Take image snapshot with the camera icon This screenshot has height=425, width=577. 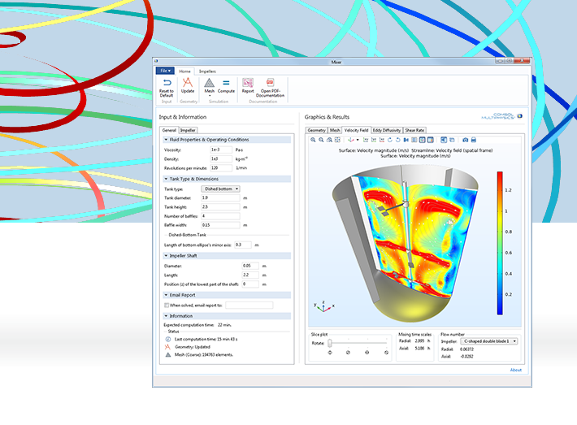click(466, 140)
